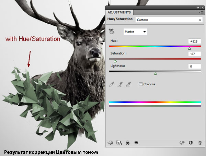Click the 'Saturation:' label
The height and width of the screenshot is (156, 206).
click(x=118, y=53)
